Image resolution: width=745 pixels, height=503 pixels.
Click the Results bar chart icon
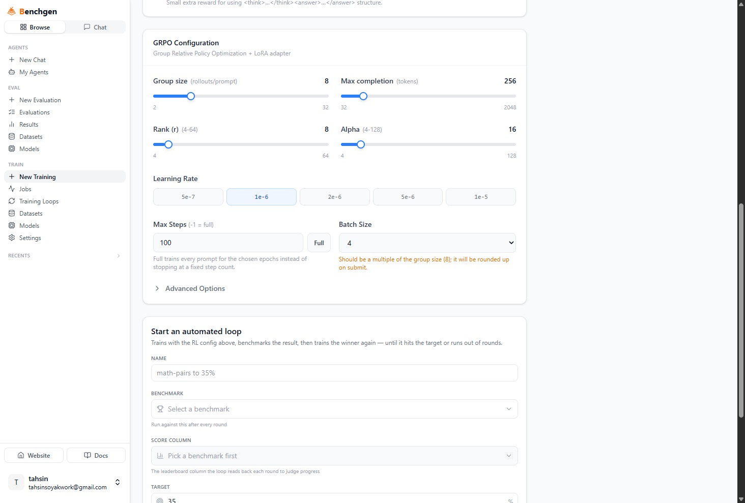click(12, 124)
